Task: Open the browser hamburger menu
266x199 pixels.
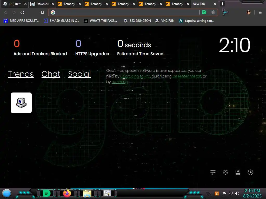Action: pyautogui.click(x=260, y=12)
